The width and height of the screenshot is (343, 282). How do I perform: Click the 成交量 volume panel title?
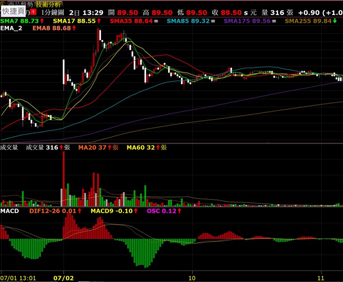pos(9,147)
